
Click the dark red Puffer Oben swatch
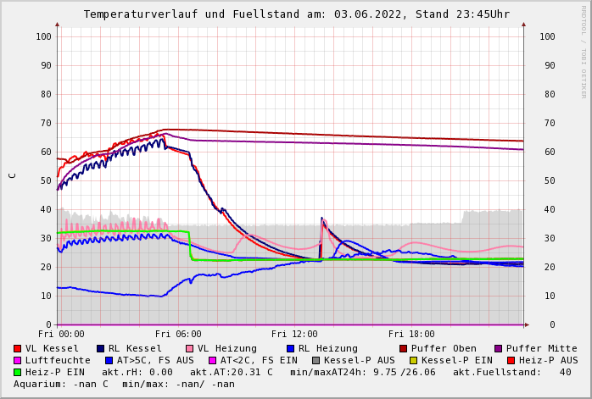(403, 348)
